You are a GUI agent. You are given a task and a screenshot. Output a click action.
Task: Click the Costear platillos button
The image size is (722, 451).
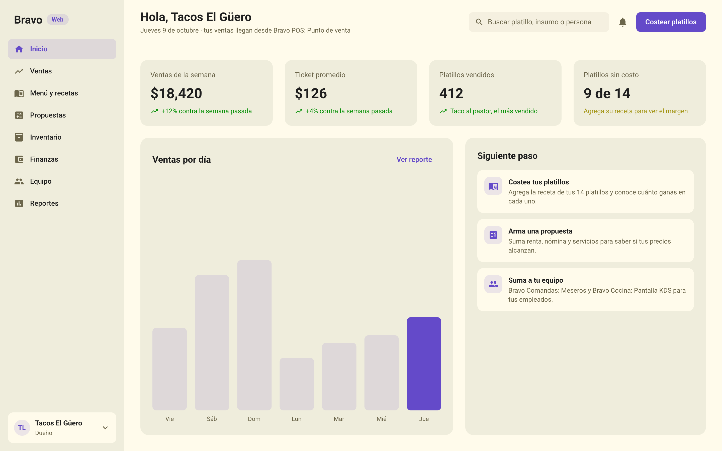[x=671, y=22]
